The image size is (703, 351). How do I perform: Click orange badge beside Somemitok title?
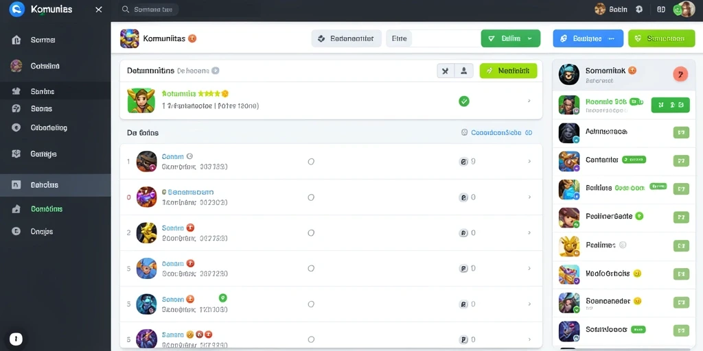tap(632, 71)
